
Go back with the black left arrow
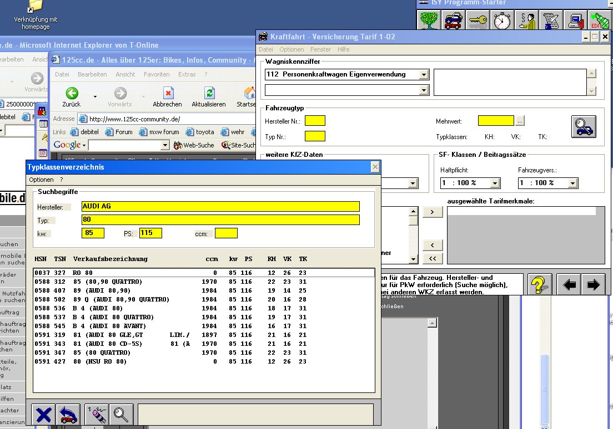tap(569, 284)
